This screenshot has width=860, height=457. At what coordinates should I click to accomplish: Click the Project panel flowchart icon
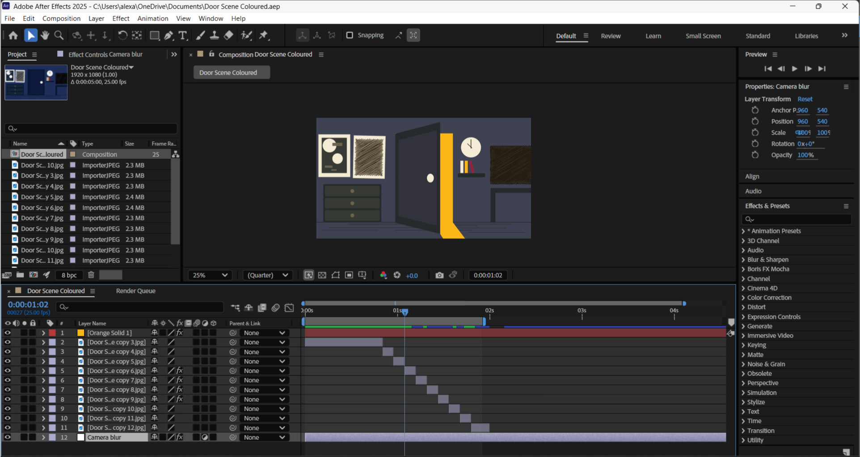tap(176, 154)
